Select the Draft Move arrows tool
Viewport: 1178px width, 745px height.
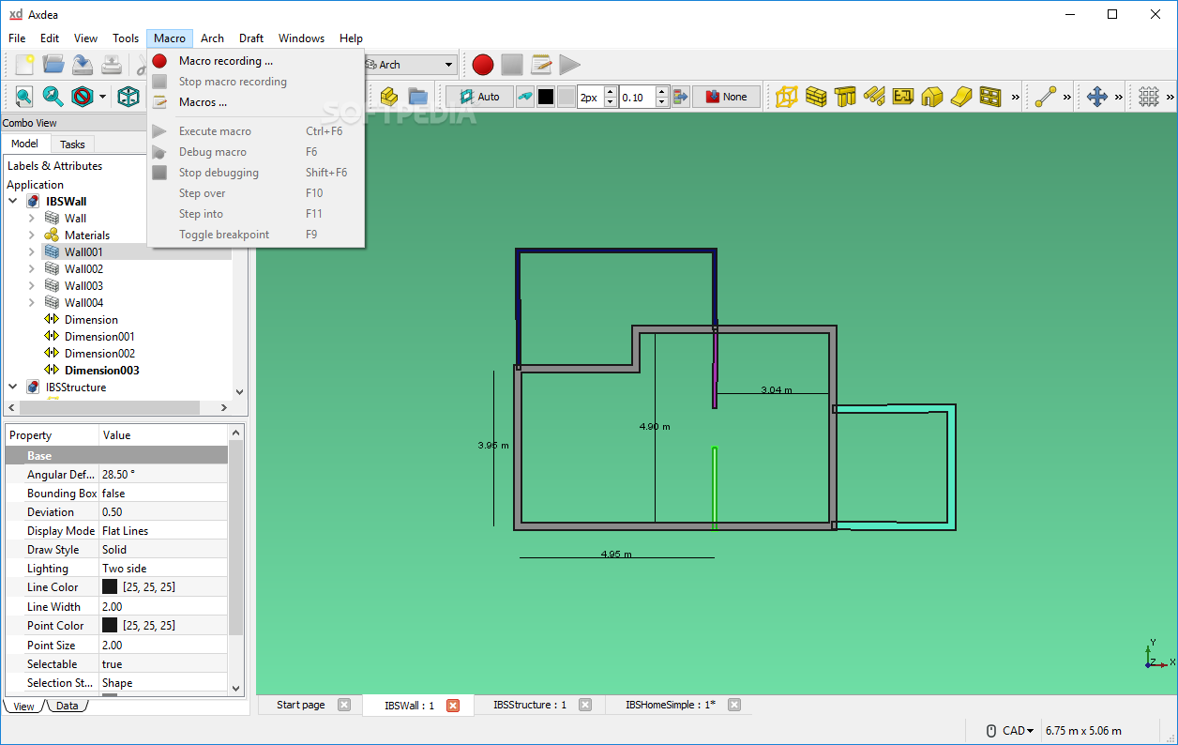1097,96
